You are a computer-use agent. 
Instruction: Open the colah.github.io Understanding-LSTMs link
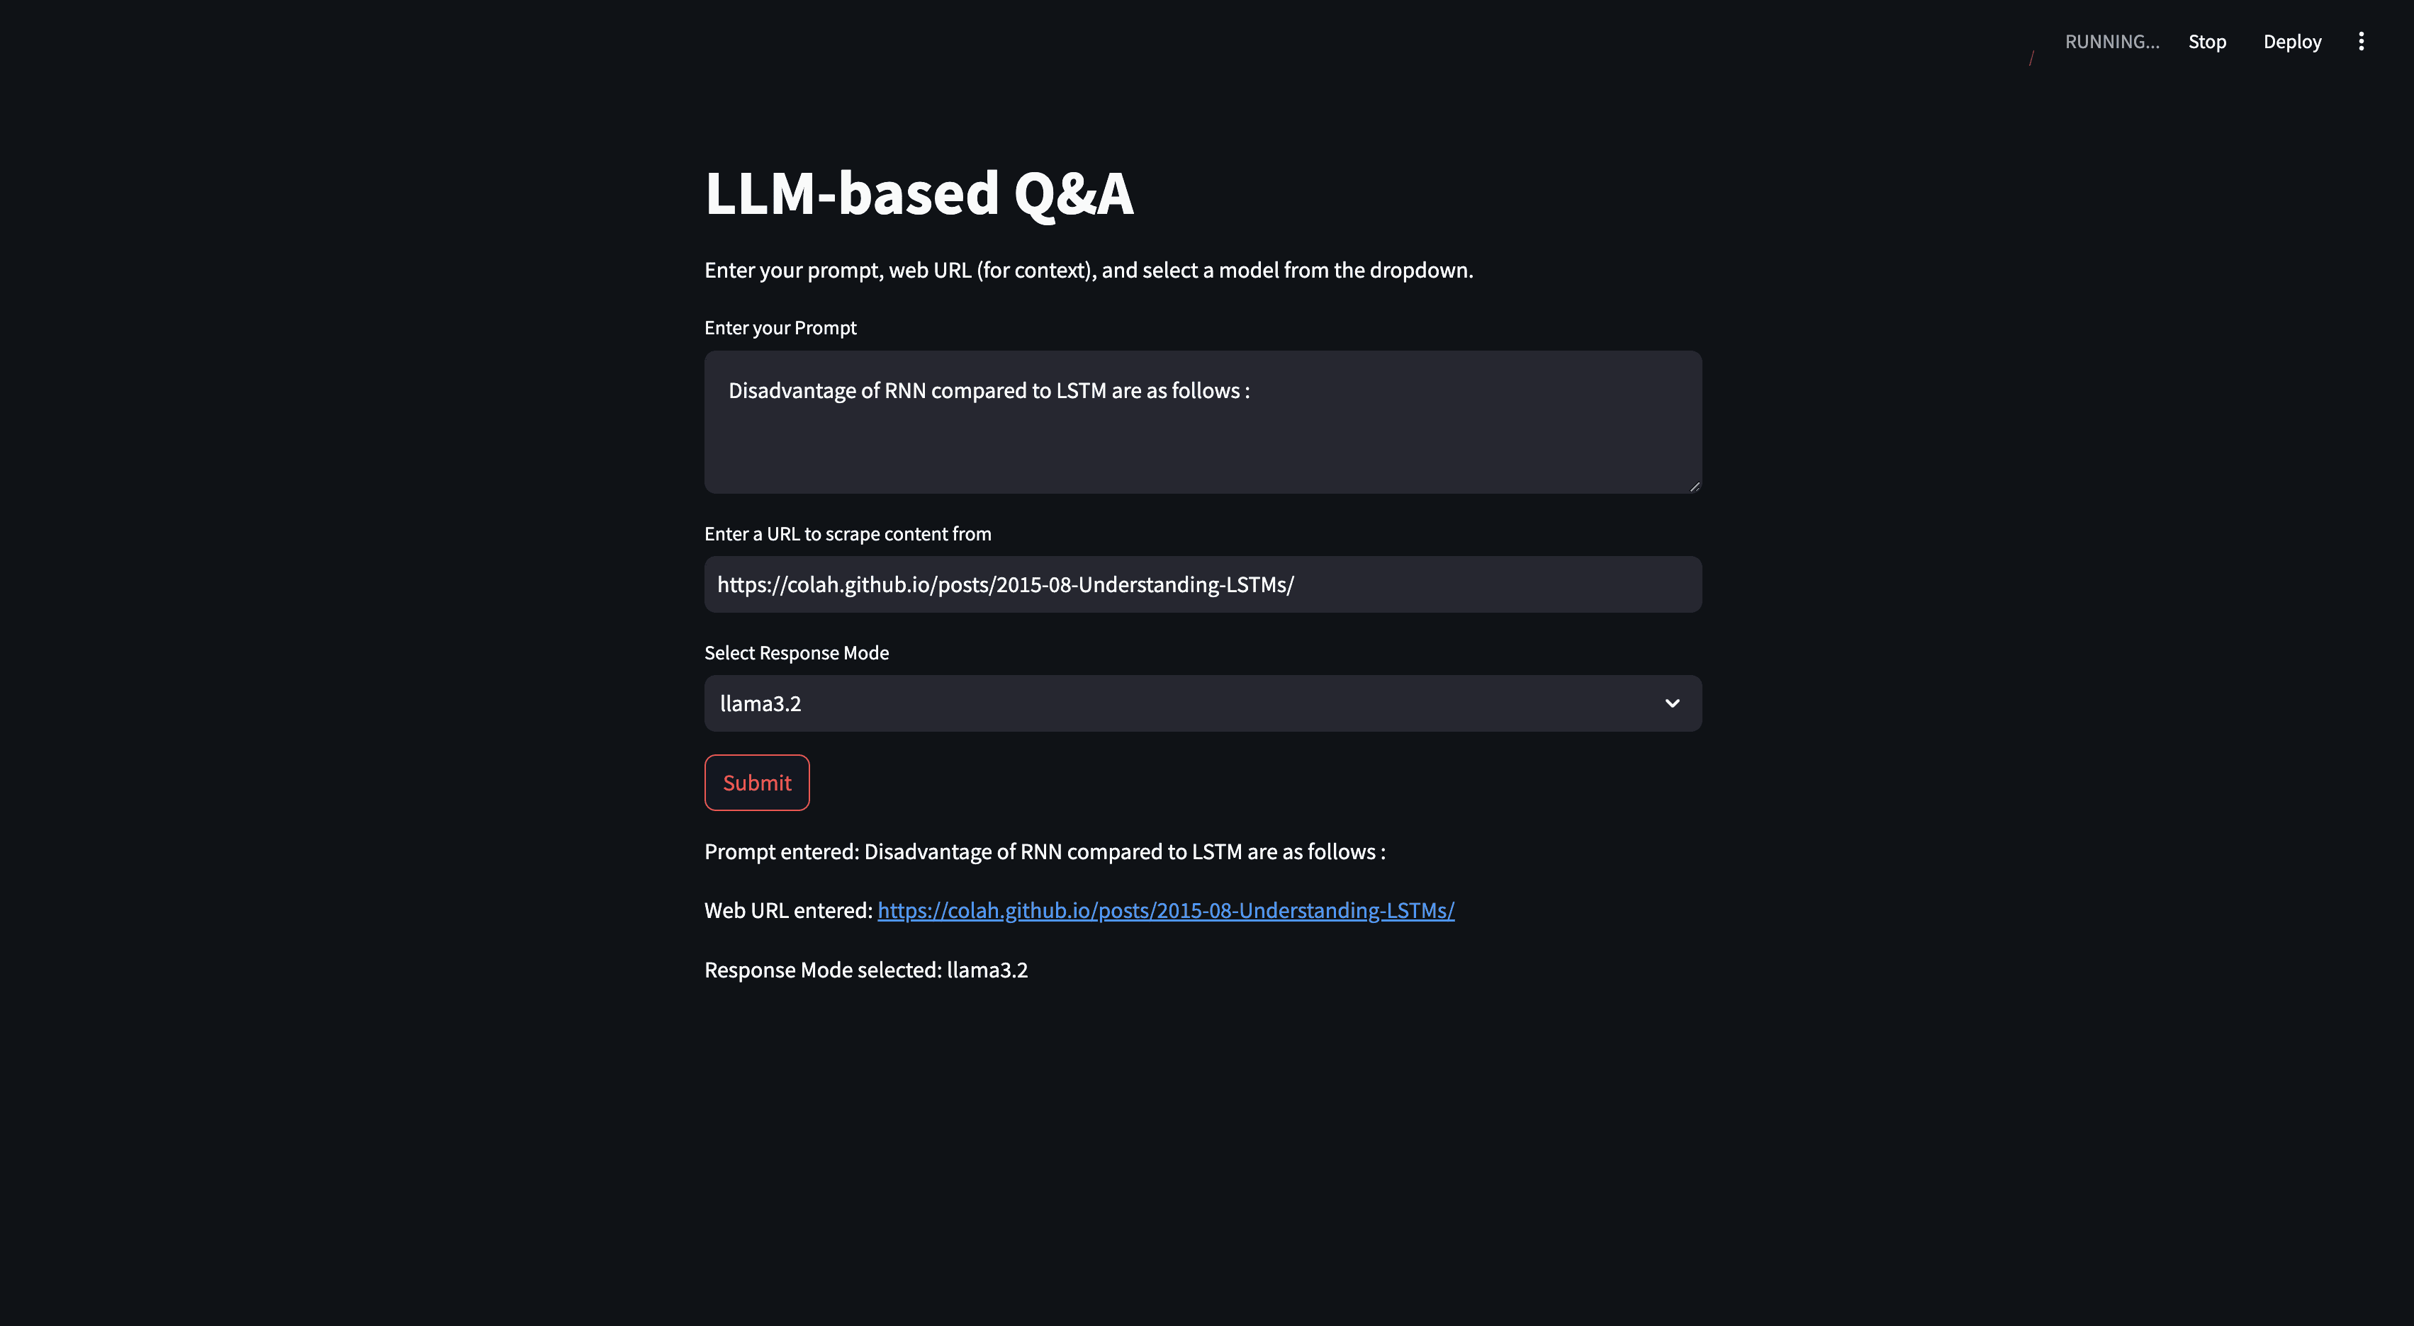tap(1166, 910)
